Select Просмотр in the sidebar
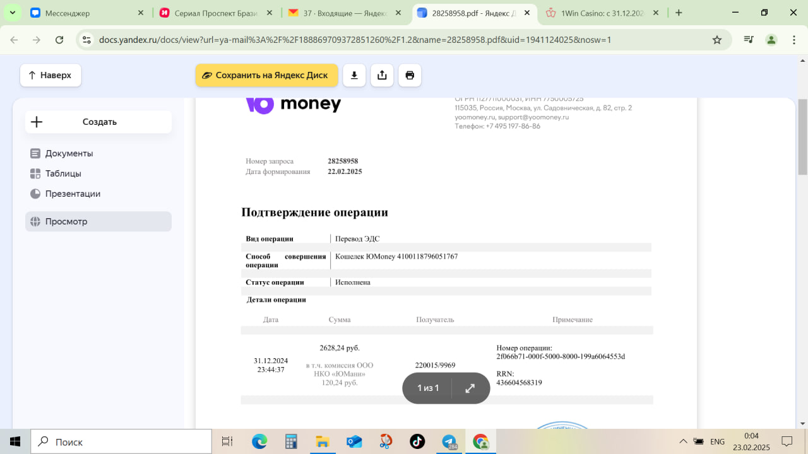The width and height of the screenshot is (808, 454). point(98,221)
